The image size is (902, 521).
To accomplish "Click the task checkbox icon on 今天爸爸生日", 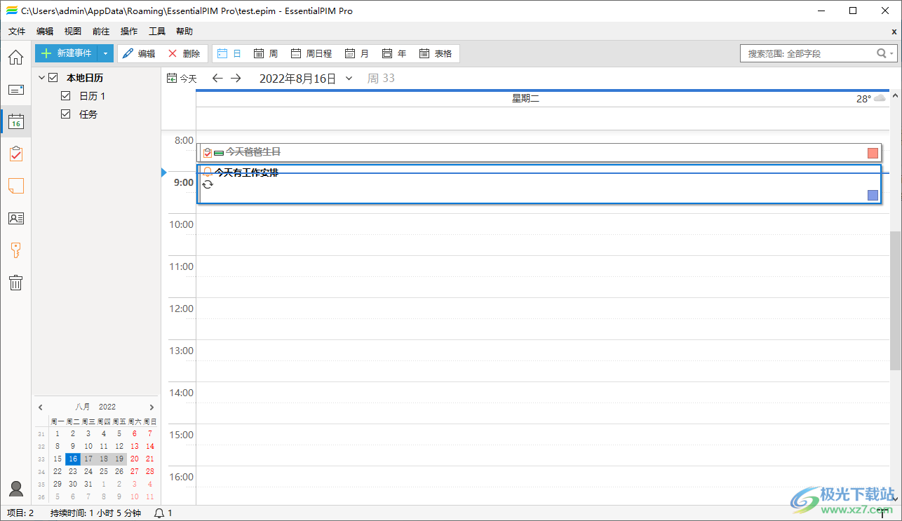I will [208, 153].
